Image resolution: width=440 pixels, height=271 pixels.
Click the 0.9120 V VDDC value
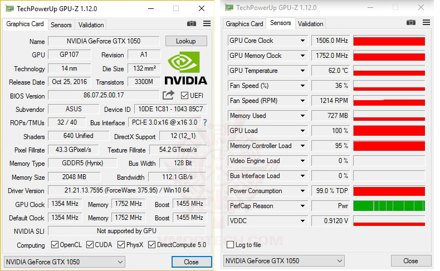pyautogui.click(x=330, y=221)
